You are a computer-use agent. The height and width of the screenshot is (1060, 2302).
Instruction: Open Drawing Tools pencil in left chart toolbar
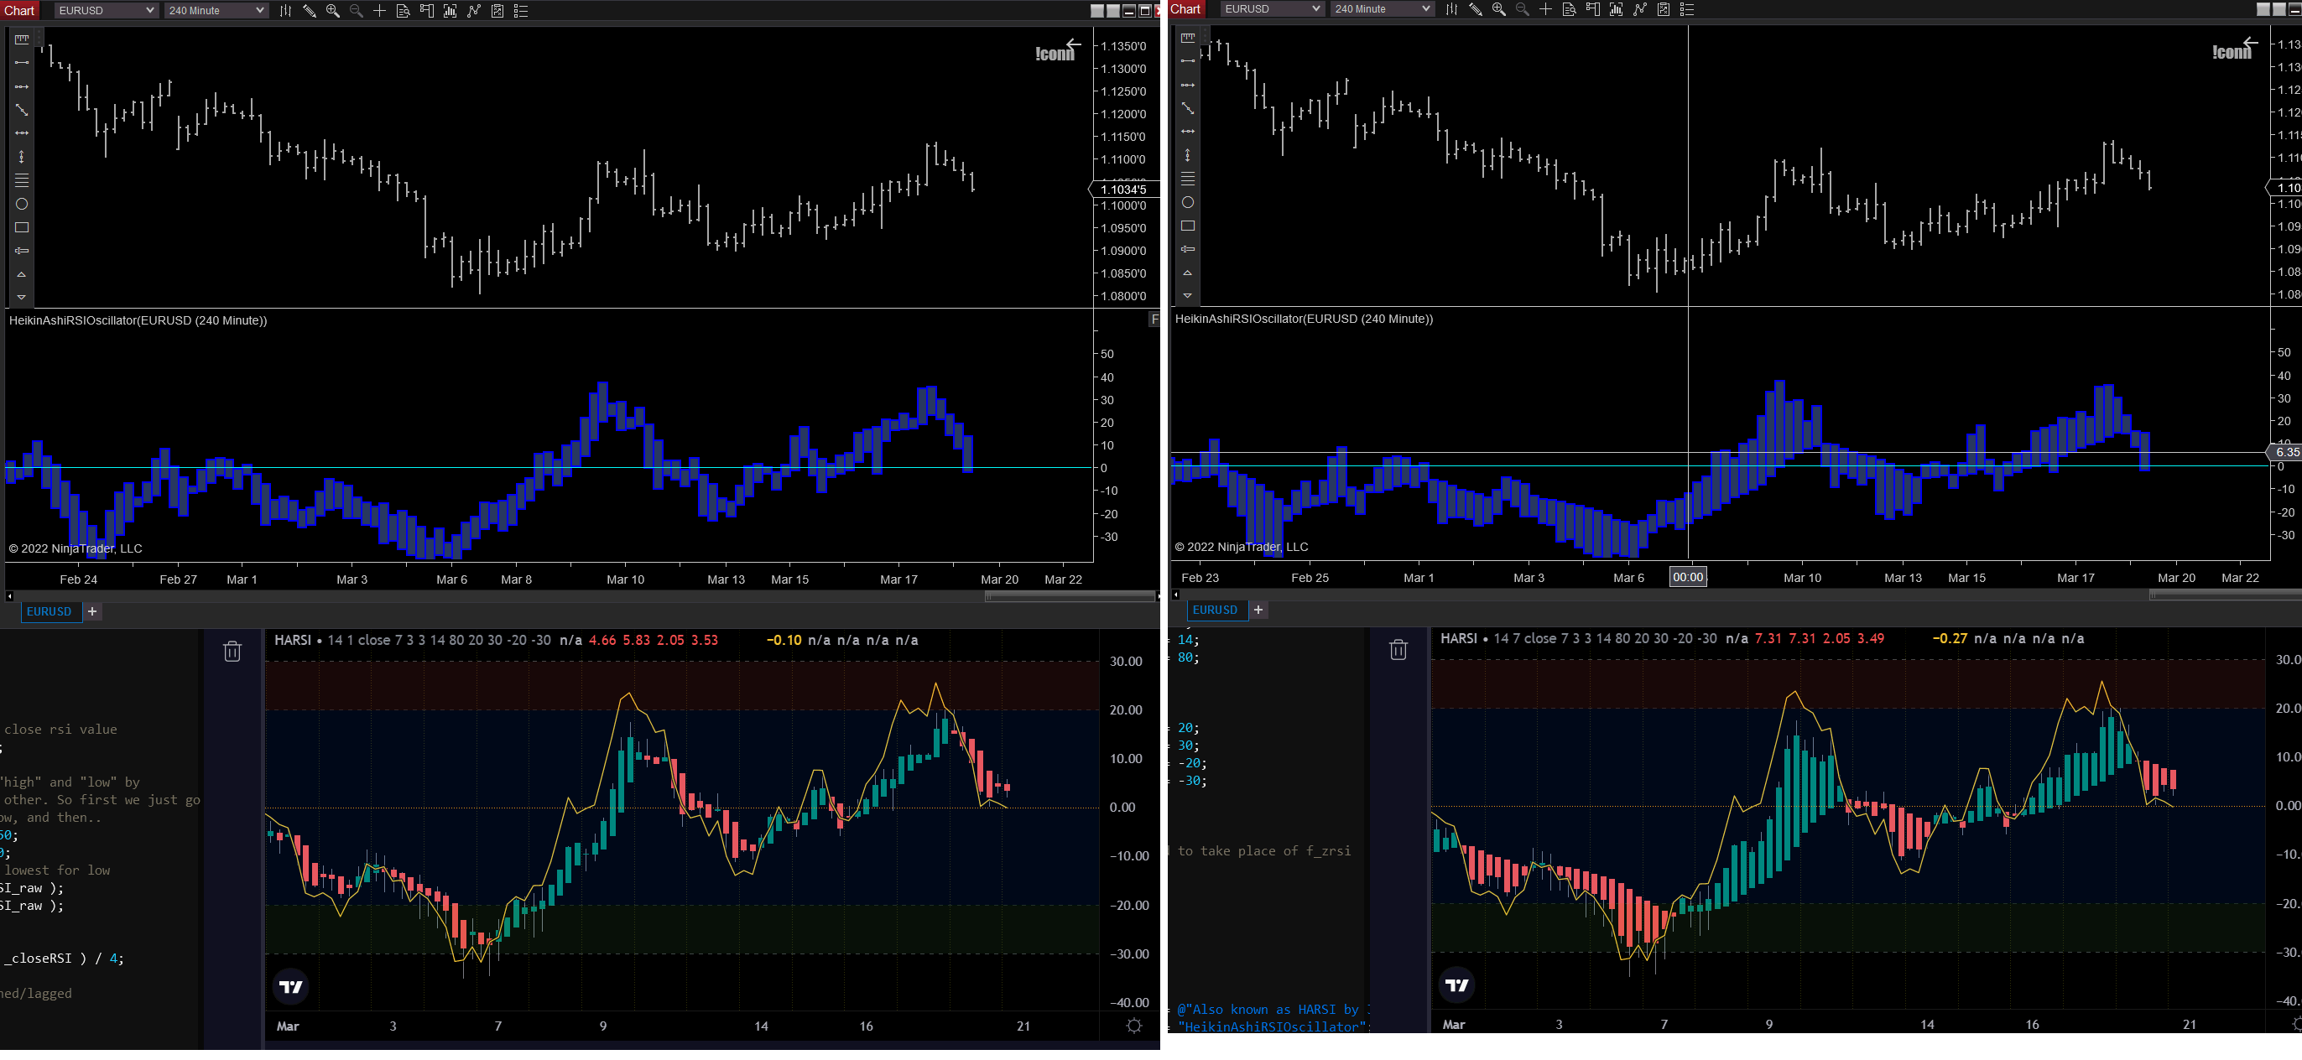tap(310, 11)
